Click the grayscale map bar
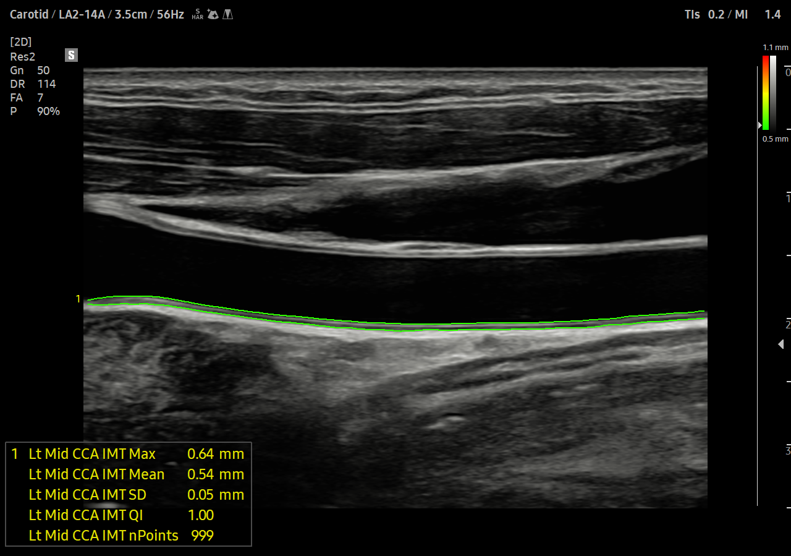 (x=773, y=93)
